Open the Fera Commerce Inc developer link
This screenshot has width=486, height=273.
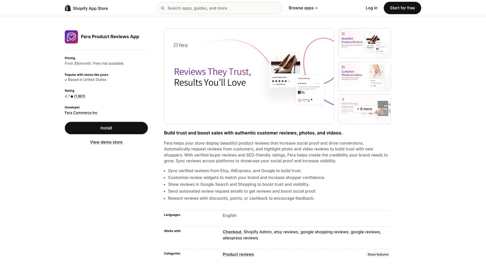(x=81, y=113)
